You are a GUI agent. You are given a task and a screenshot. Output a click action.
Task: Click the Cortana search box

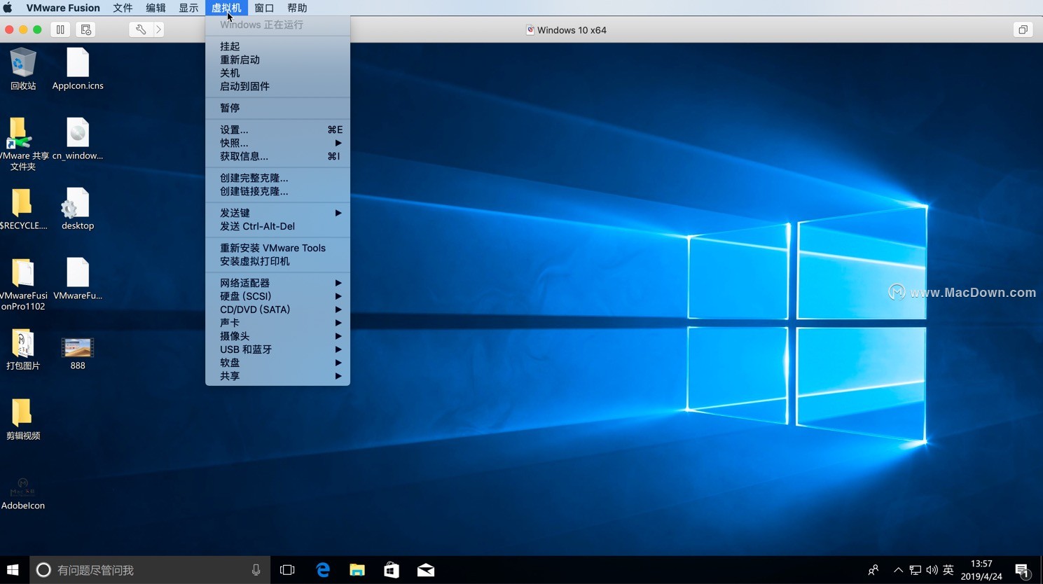click(147, 570)
